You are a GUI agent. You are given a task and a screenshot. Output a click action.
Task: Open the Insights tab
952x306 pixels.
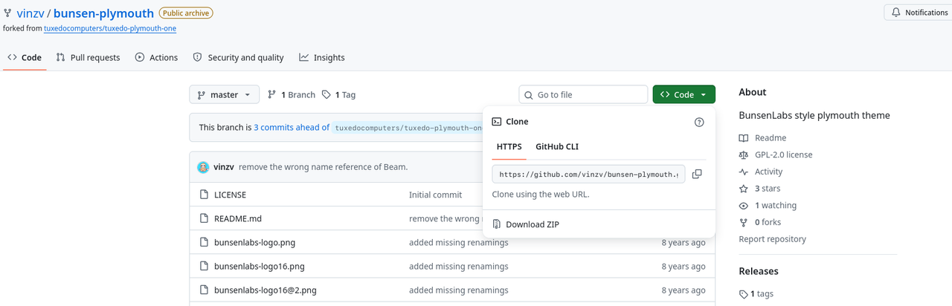coord(322,57)
